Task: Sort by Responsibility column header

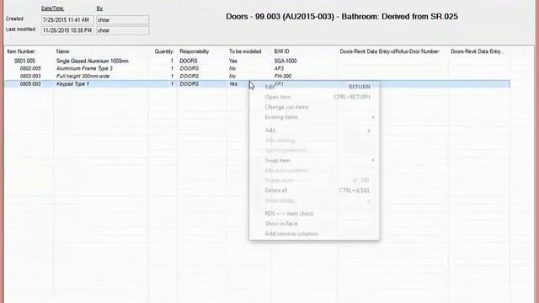Action: click(x=195, y=51)
